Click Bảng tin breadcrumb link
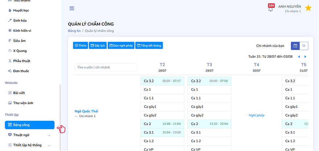The height and width of the screenshot is (151, 319). click(x=74, y=31)
